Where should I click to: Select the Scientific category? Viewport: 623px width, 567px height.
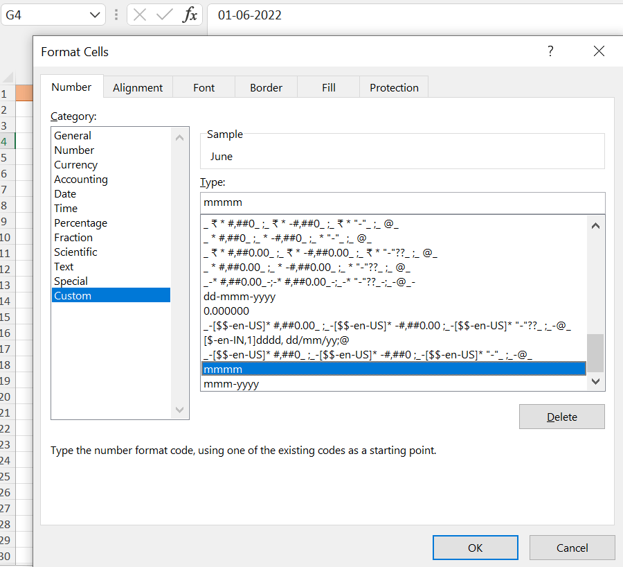(x=111, y=252)
